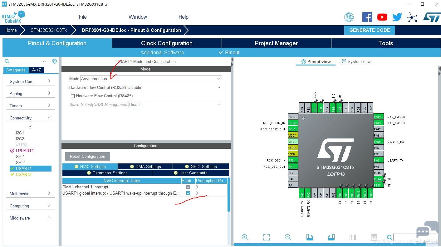This screenshot has width=441, height=247.
Task: Enable Hardware Flow Control (RS485) checkbox
Action: (73, 96)
